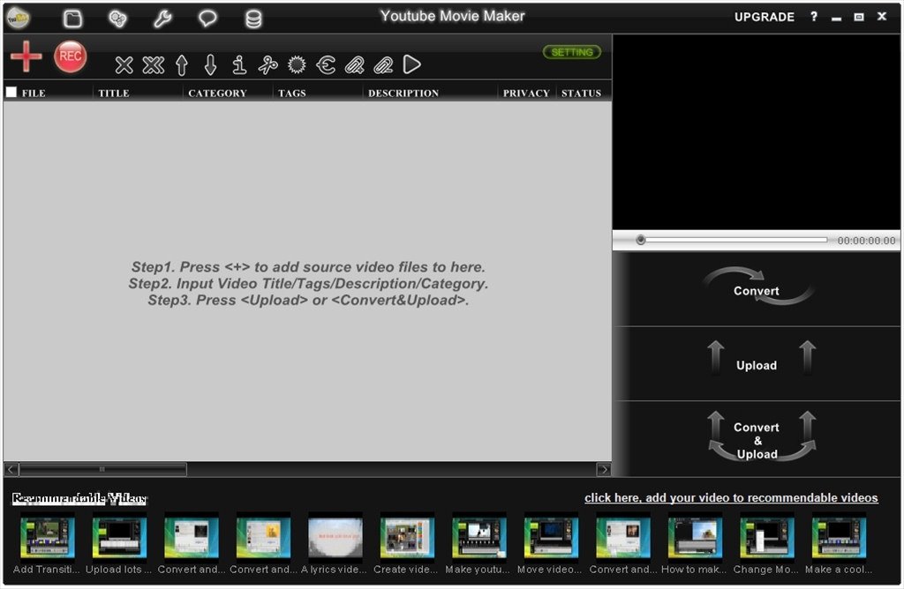Toggle the select-all checkbox beside FILE
904x589 pixels.
11,92
